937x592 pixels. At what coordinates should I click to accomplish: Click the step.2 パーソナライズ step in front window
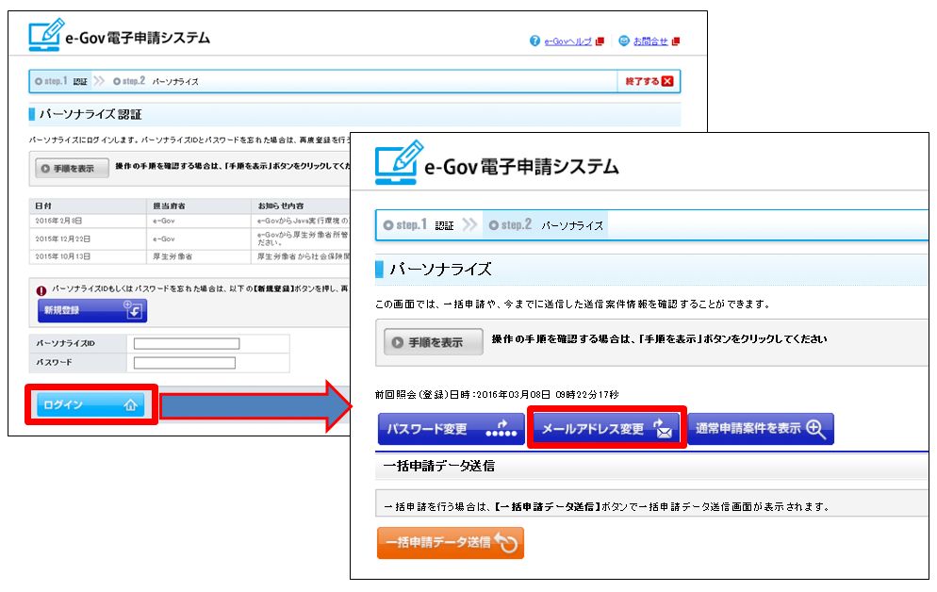[546, 225]
